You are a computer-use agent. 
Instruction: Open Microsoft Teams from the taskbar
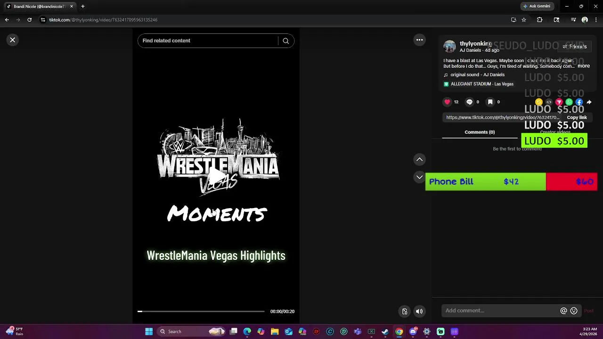(358, 331)
